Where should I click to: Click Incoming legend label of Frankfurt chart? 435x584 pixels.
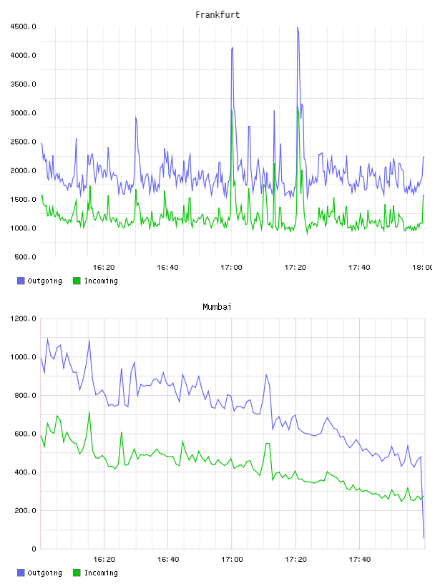[x=101, y=281]
